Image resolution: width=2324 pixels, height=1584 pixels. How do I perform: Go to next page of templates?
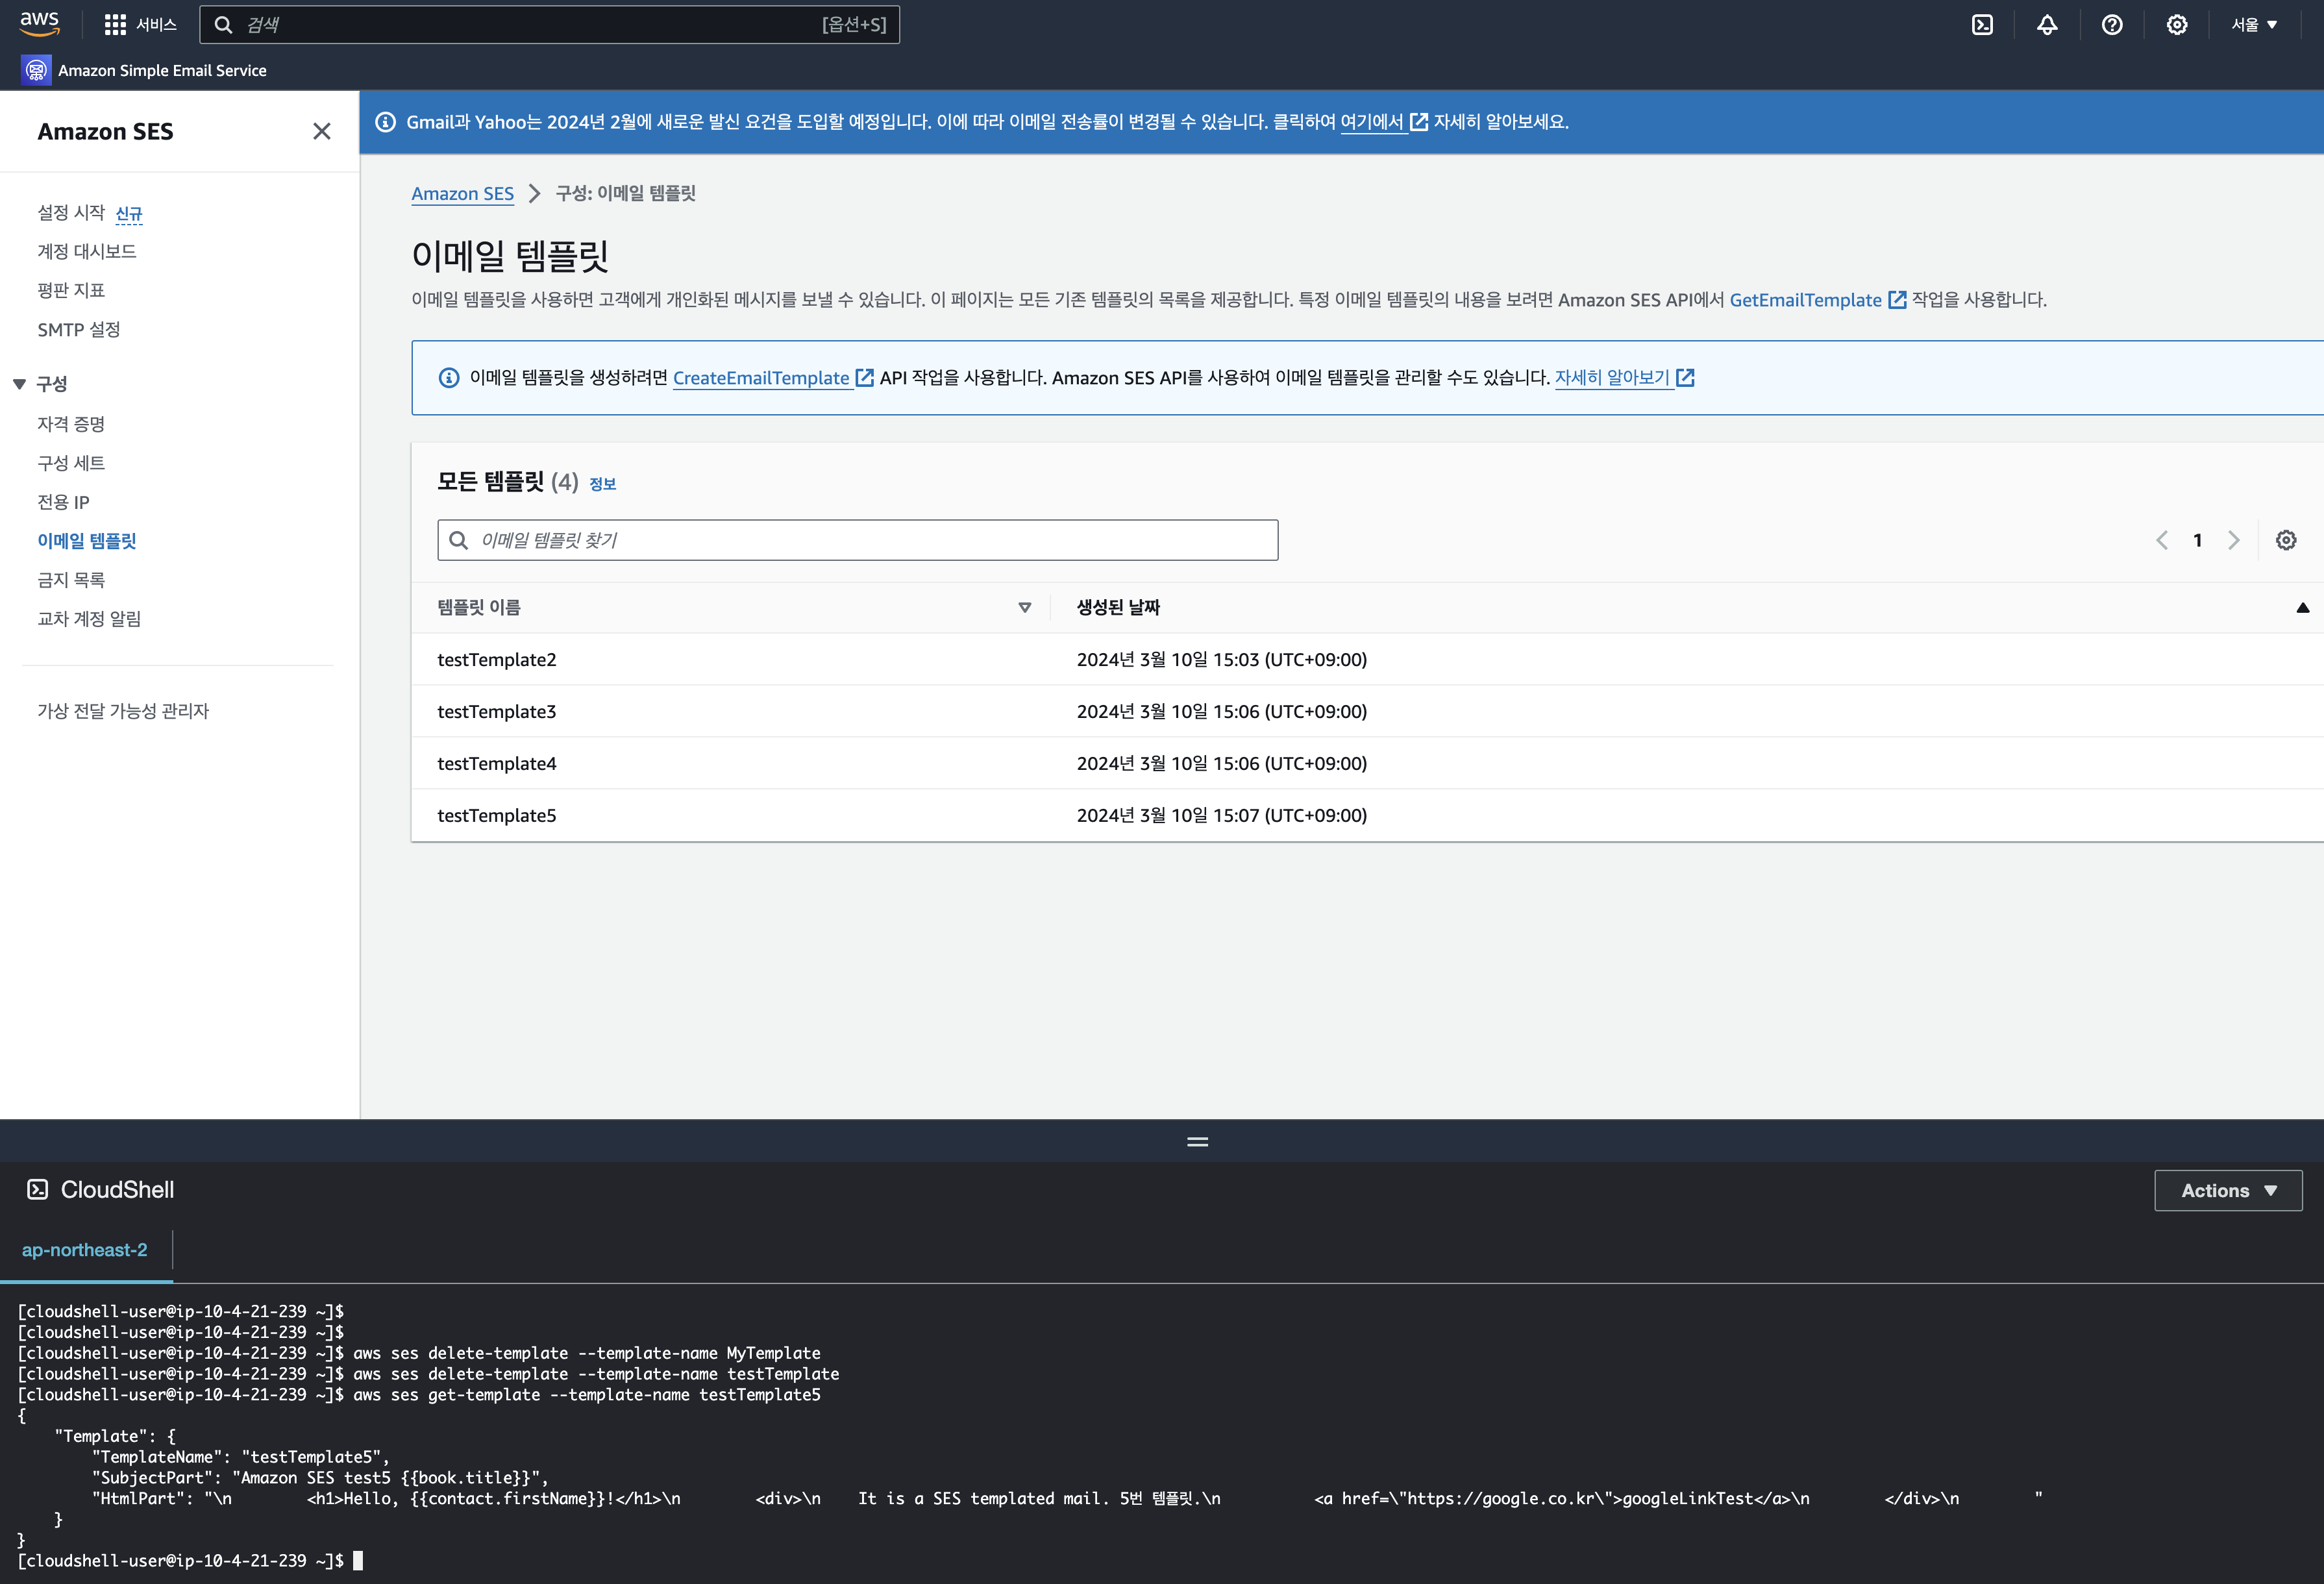2233,540
